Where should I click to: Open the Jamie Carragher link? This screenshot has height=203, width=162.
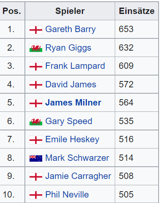click(x=78, y=176)
